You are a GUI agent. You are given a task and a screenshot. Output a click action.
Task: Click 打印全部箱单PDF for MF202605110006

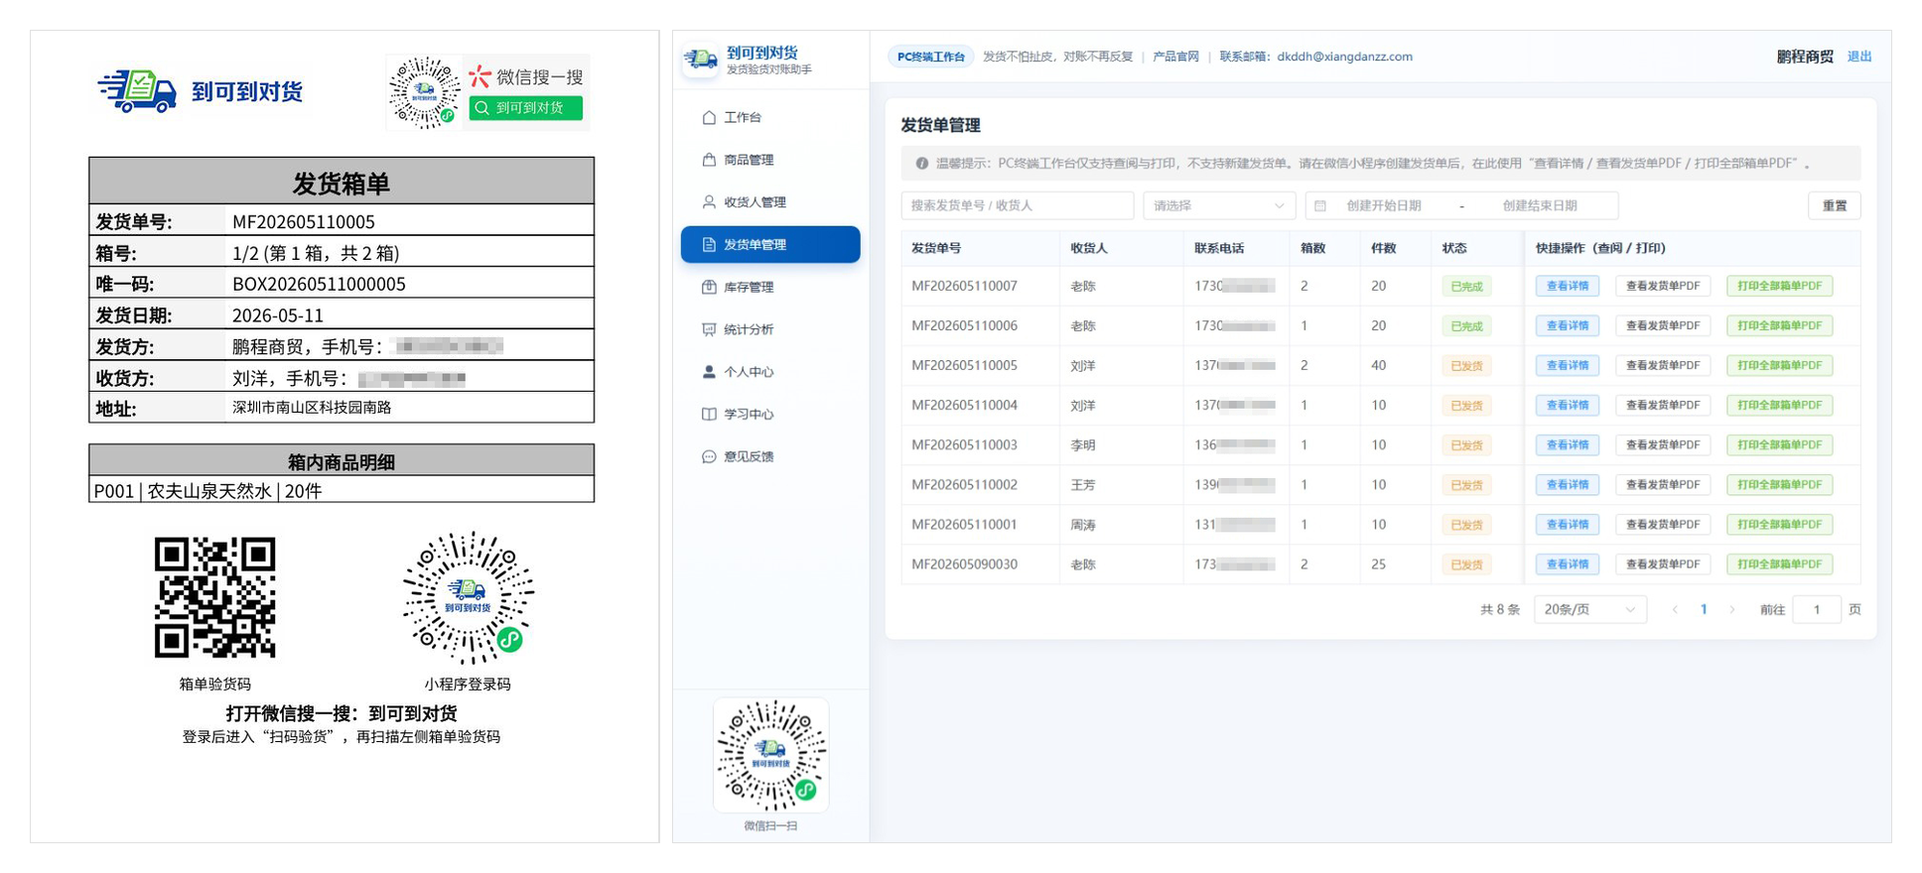click(x=1780, y=326)
